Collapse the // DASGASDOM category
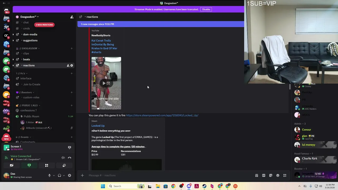This screenshot has width=338, height=190. pos(28,48)
